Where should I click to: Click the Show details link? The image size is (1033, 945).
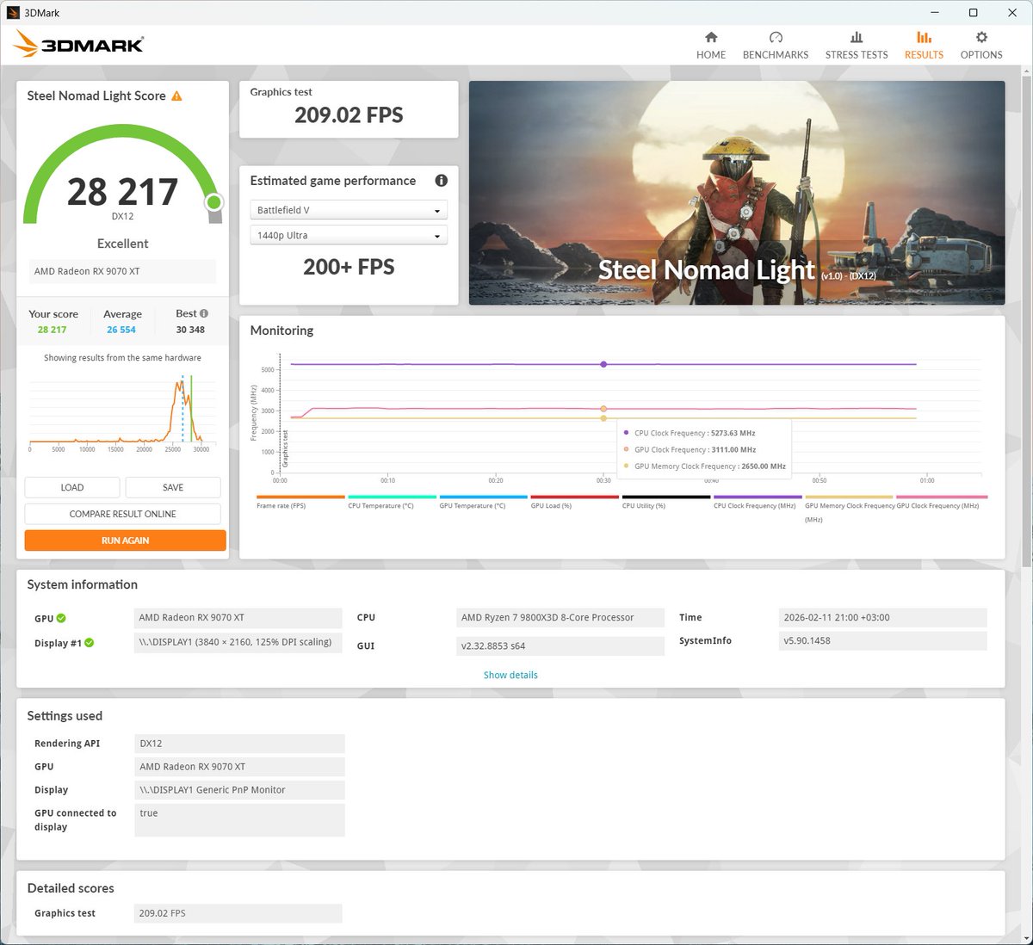point(510,675)
